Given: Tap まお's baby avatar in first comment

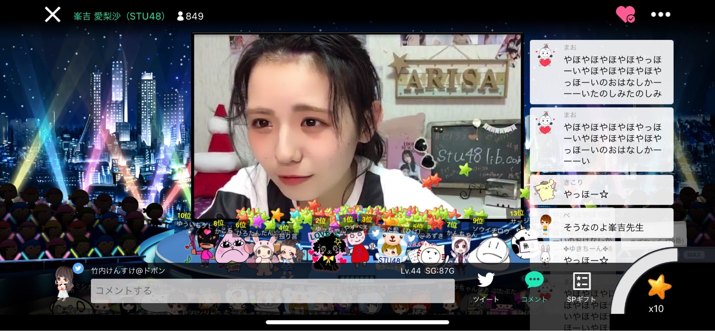Looking at the screenshot, I should click(545, 56).
